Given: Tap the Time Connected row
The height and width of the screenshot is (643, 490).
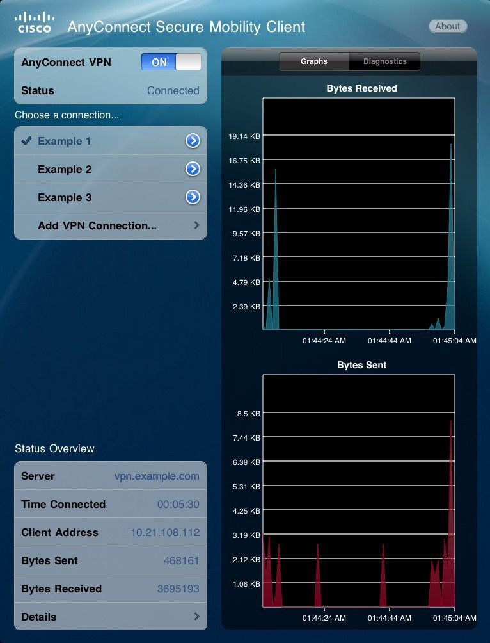Looking at the screenshot, I should coord(110,504).
